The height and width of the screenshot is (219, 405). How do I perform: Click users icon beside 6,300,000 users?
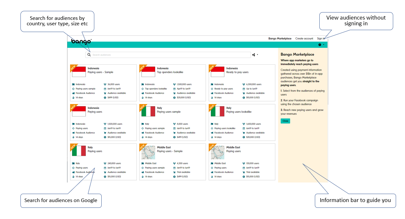244,84
